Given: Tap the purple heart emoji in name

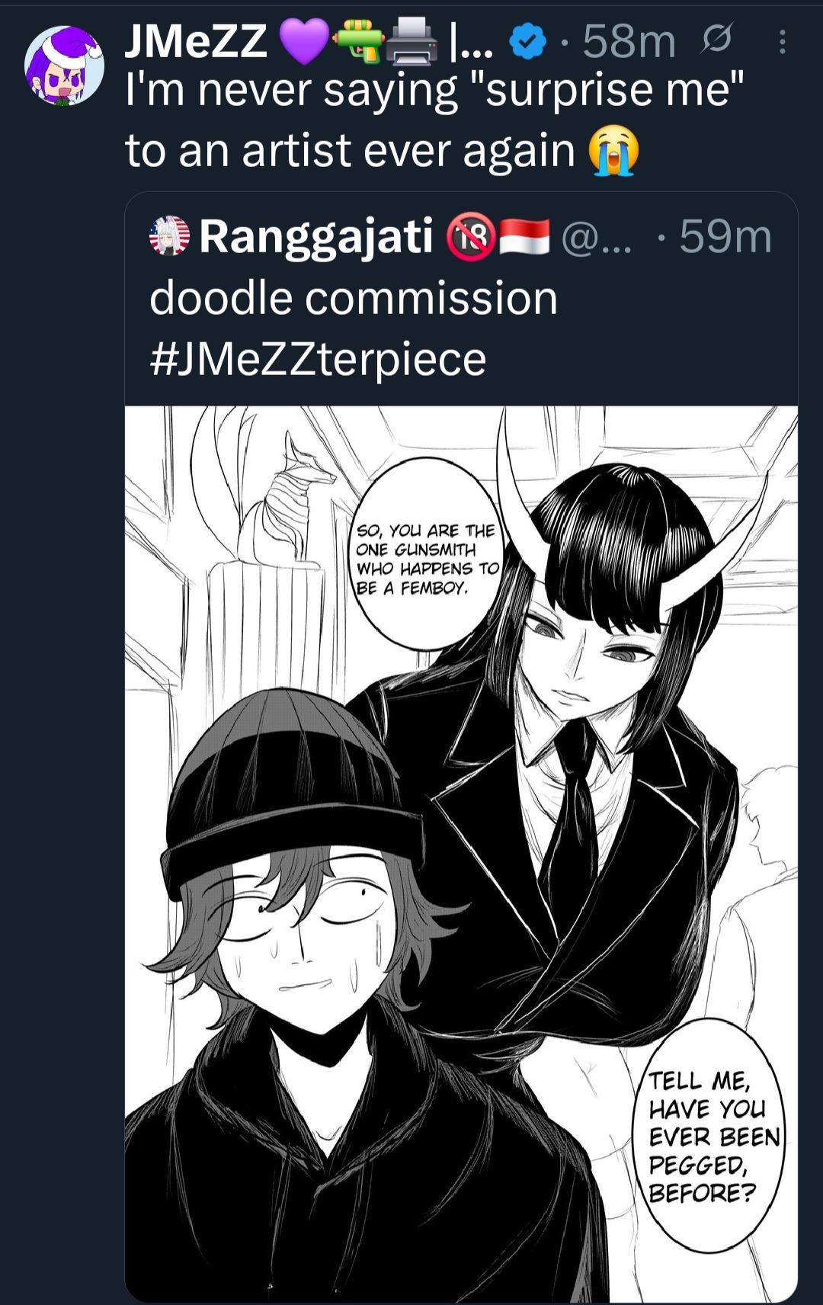Looking at the screenshot, I should click(x=304, y=40).
